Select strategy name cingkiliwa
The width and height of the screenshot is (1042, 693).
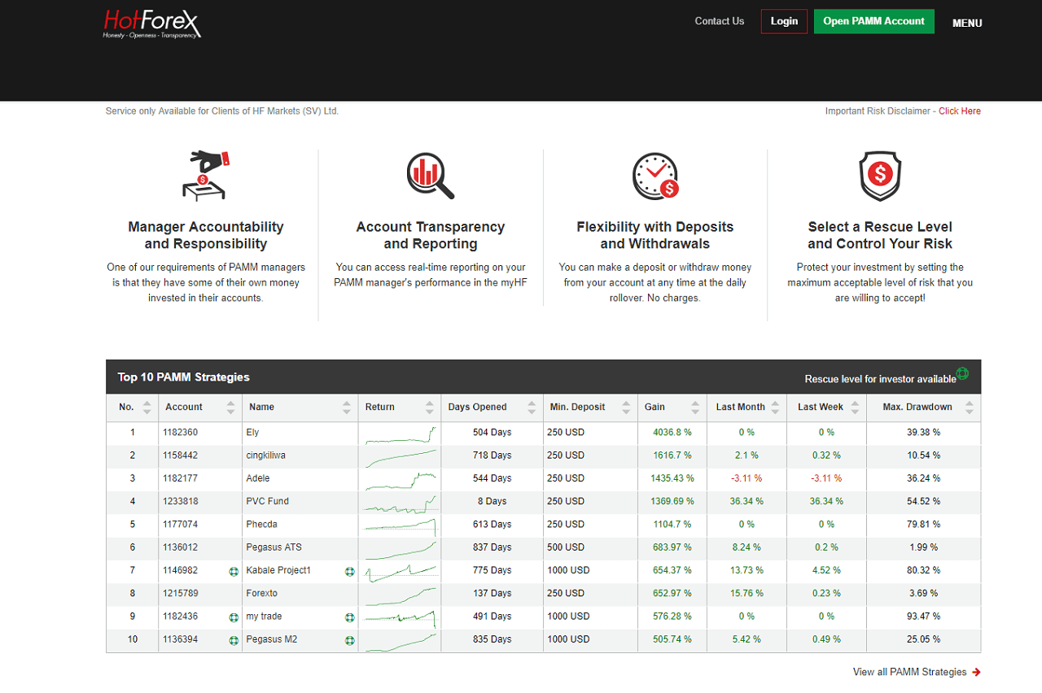tap(267, 455)
